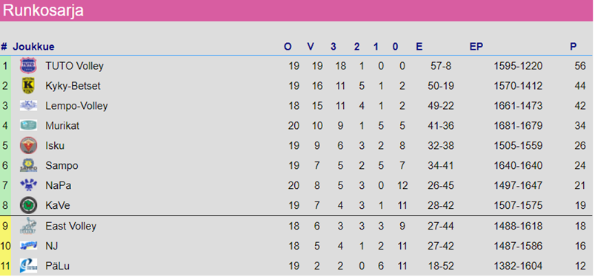This screenshot has width=595, height=277.
Task: Click the Lempo-Volley team logo
Action: (28, 105)
